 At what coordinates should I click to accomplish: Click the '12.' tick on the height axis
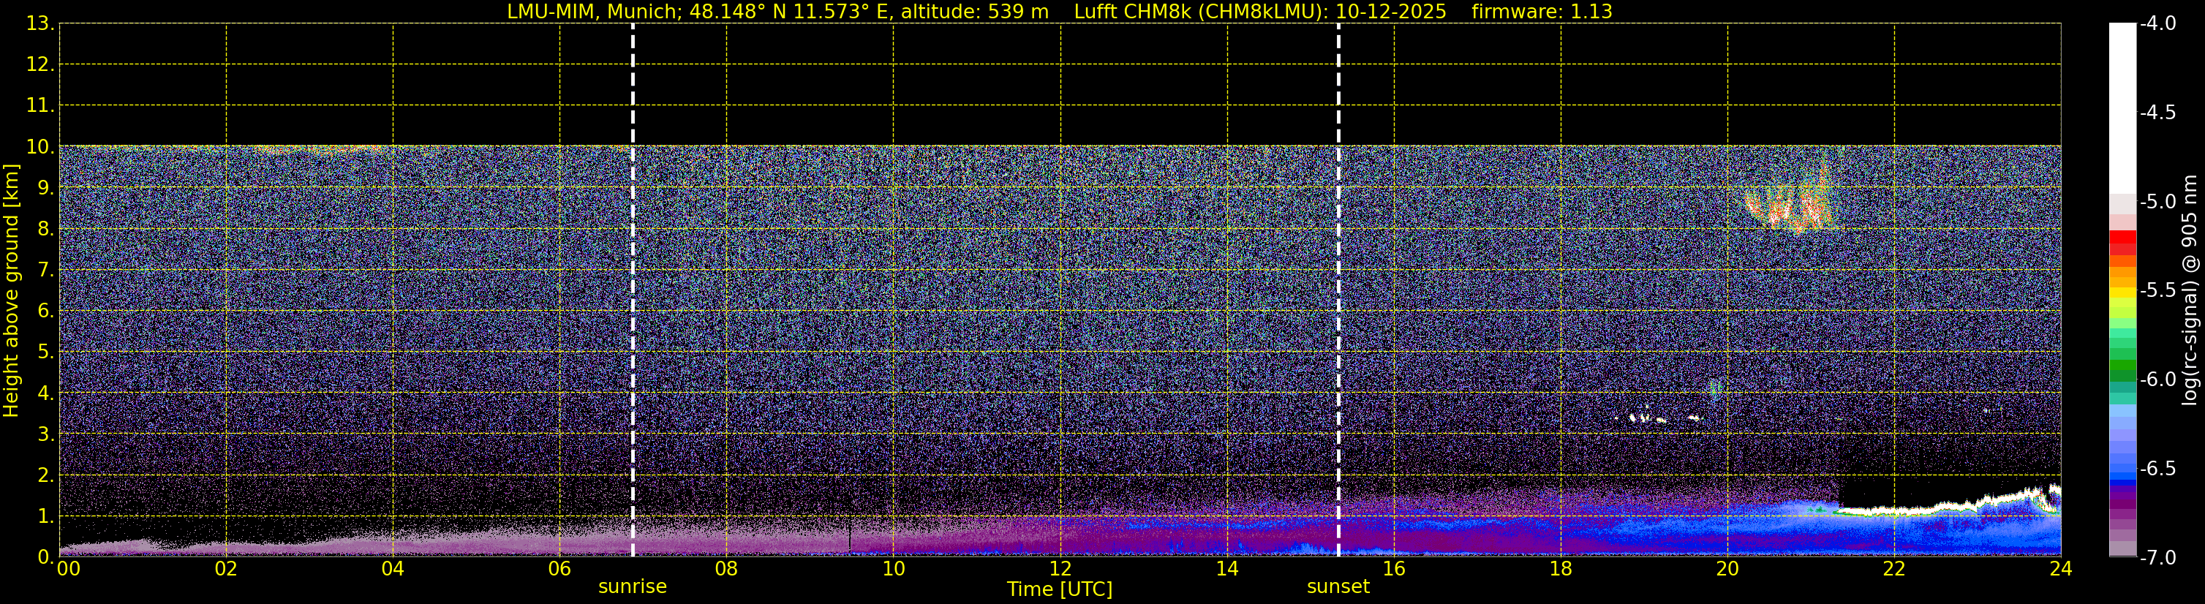coord(39,64)
